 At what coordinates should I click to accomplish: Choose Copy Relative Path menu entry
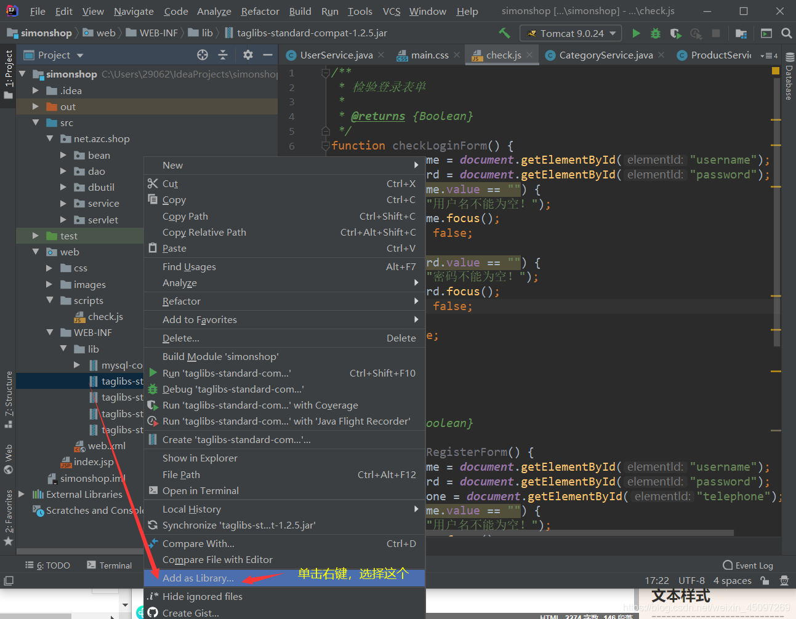[284, 232]
